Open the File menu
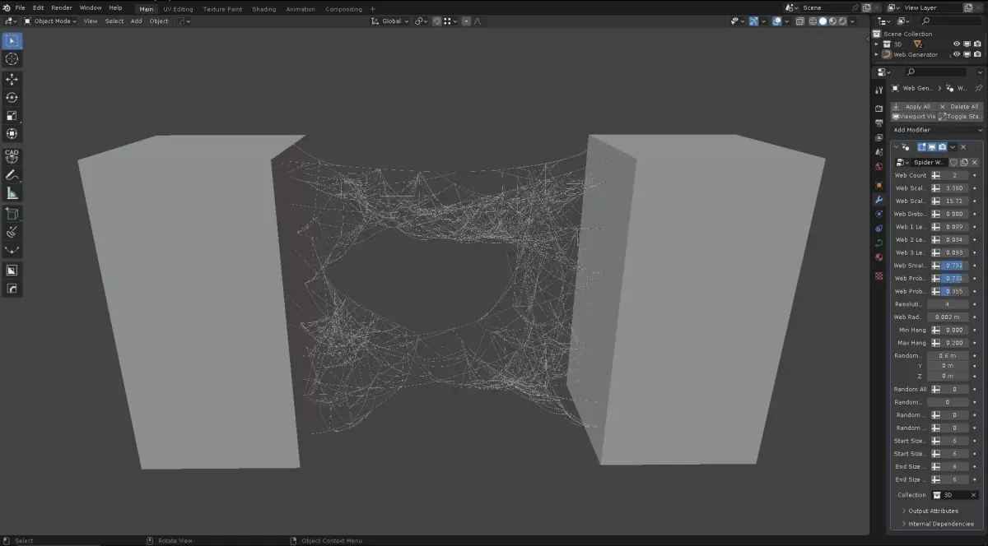This screenshot has width=988, height=546. tap(20, 8)
